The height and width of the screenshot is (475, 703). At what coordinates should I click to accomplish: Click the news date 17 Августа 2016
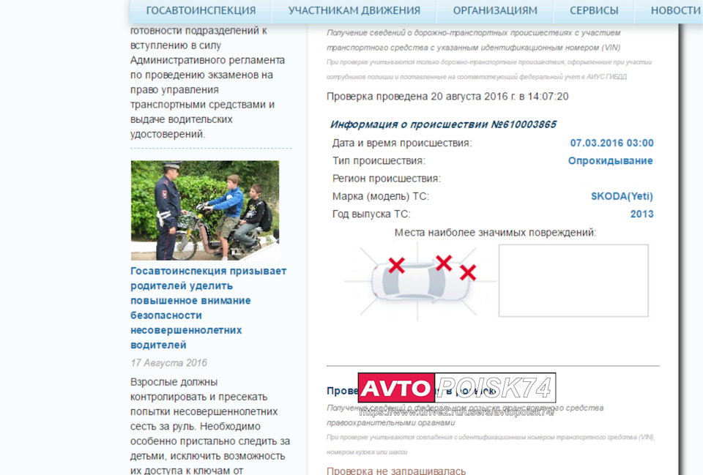point(168,363)
